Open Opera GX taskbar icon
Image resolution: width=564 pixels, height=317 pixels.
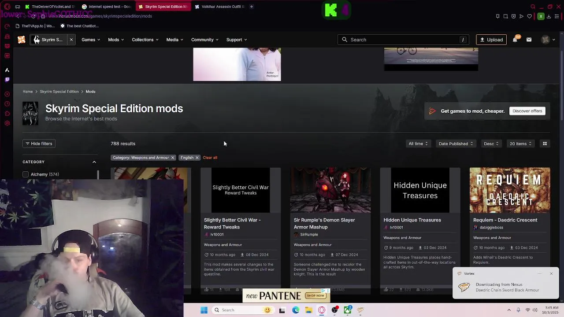(x=322, y=310)
